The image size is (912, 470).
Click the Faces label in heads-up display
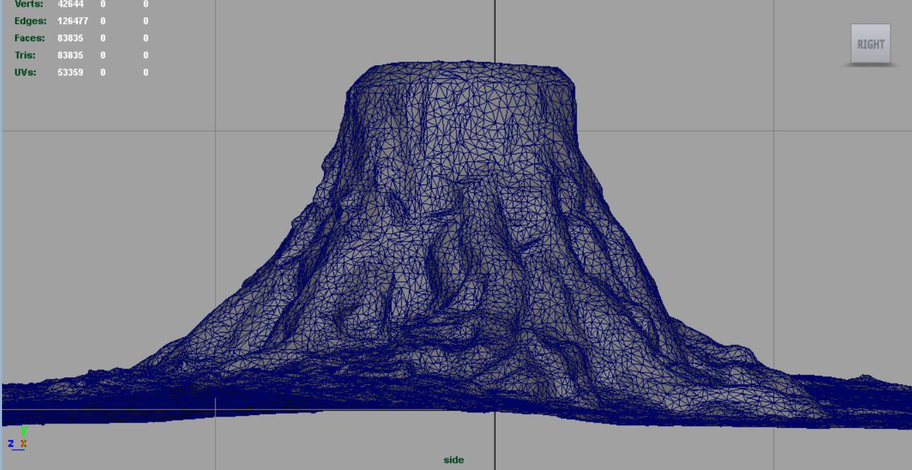(30, 38)
